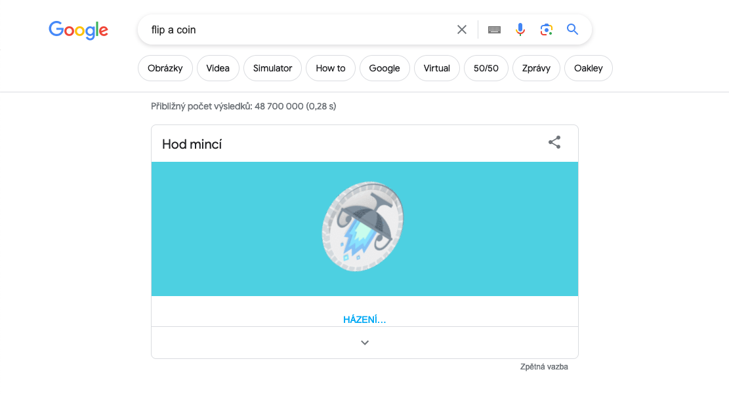Open the Zprávy news tab

tap(537, 68)
